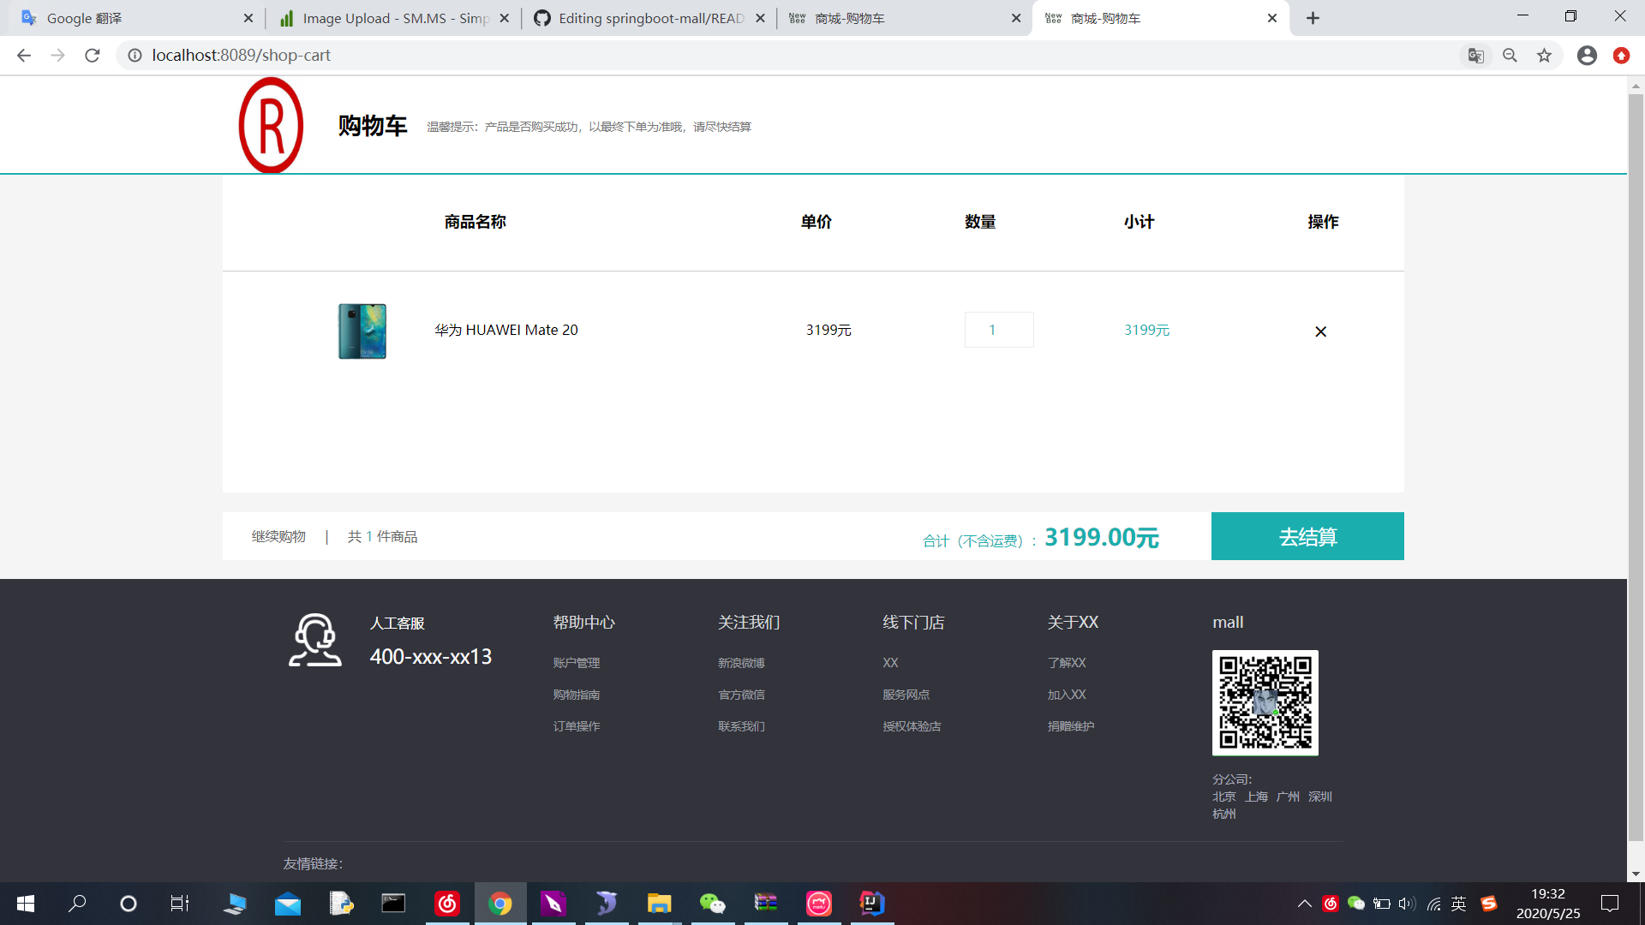Switch to the springboot-mall GitHub tab

[647, 17]
